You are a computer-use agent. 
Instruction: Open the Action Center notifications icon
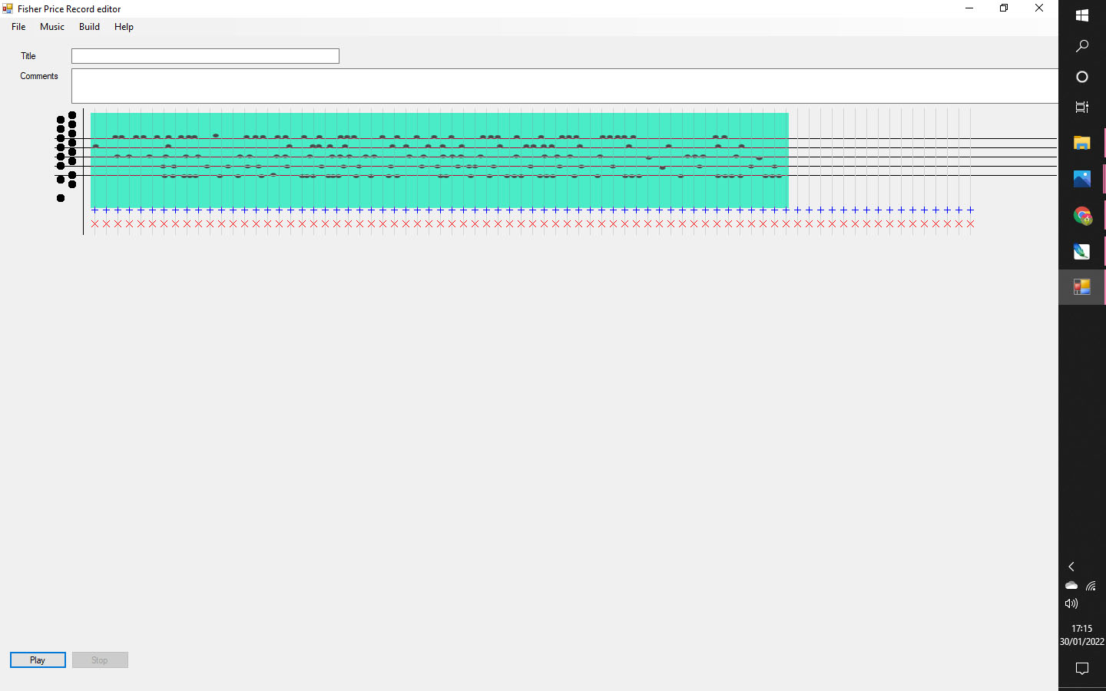[x=1082, y=669]
